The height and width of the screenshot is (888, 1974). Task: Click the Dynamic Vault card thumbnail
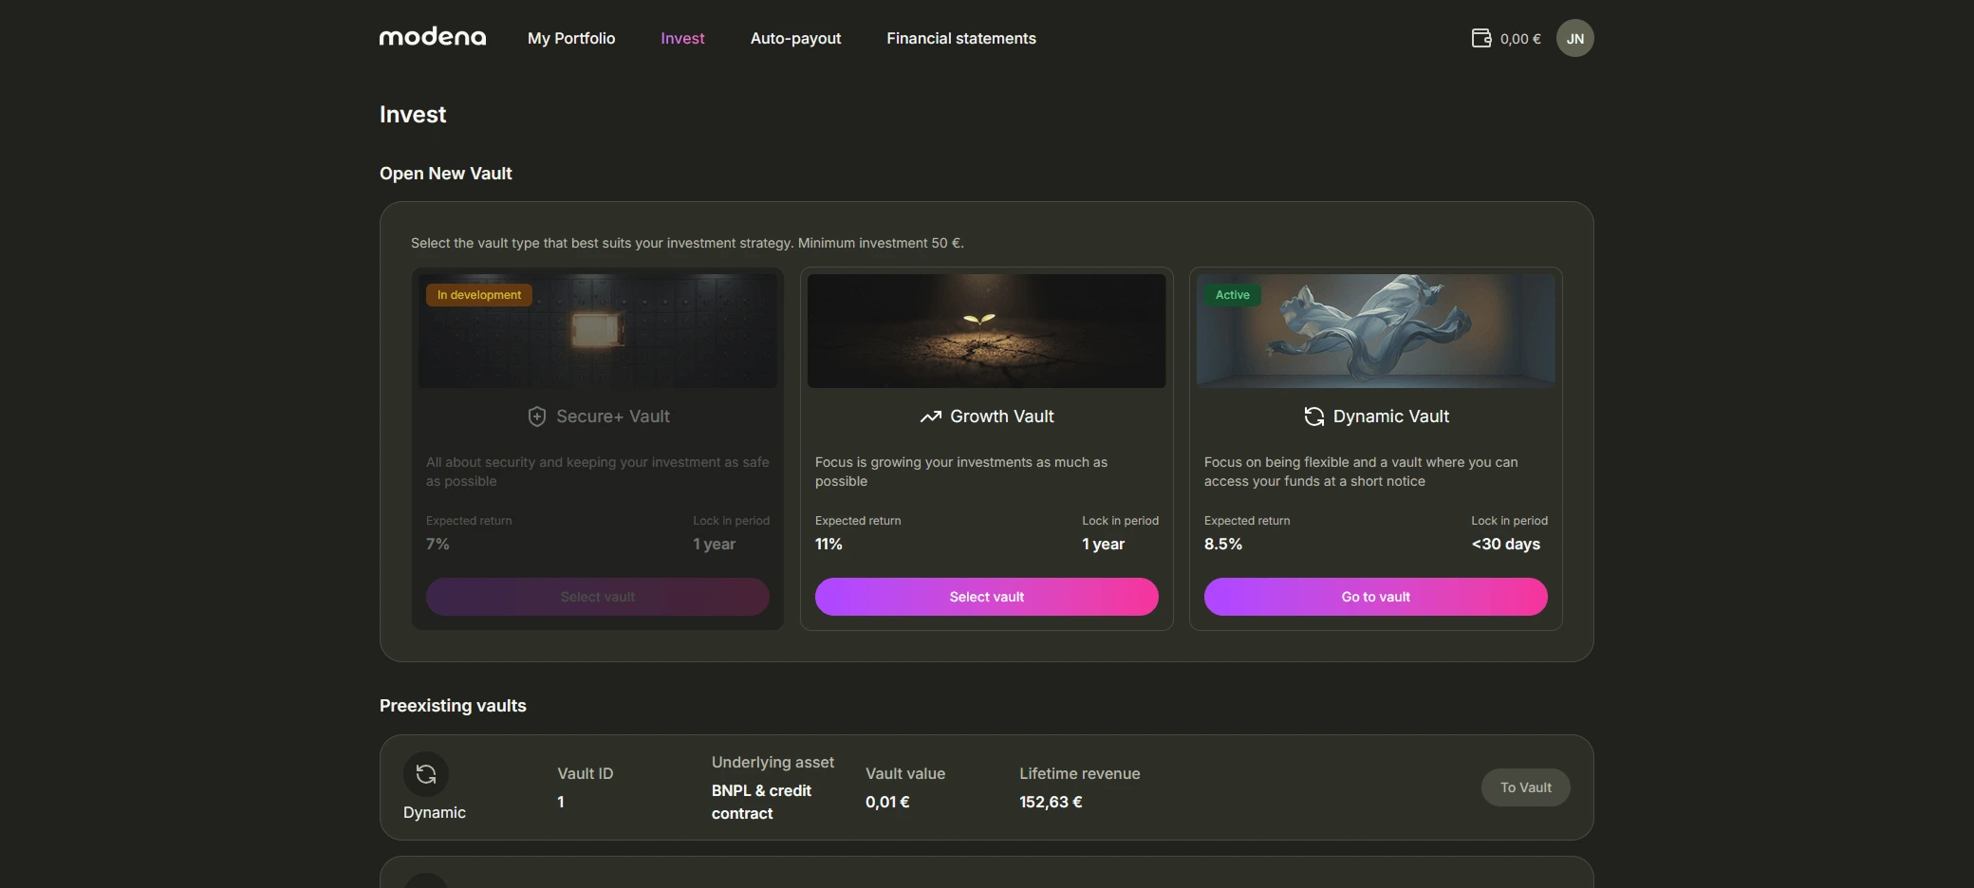pyautogui.click(x=1375, y=330)
